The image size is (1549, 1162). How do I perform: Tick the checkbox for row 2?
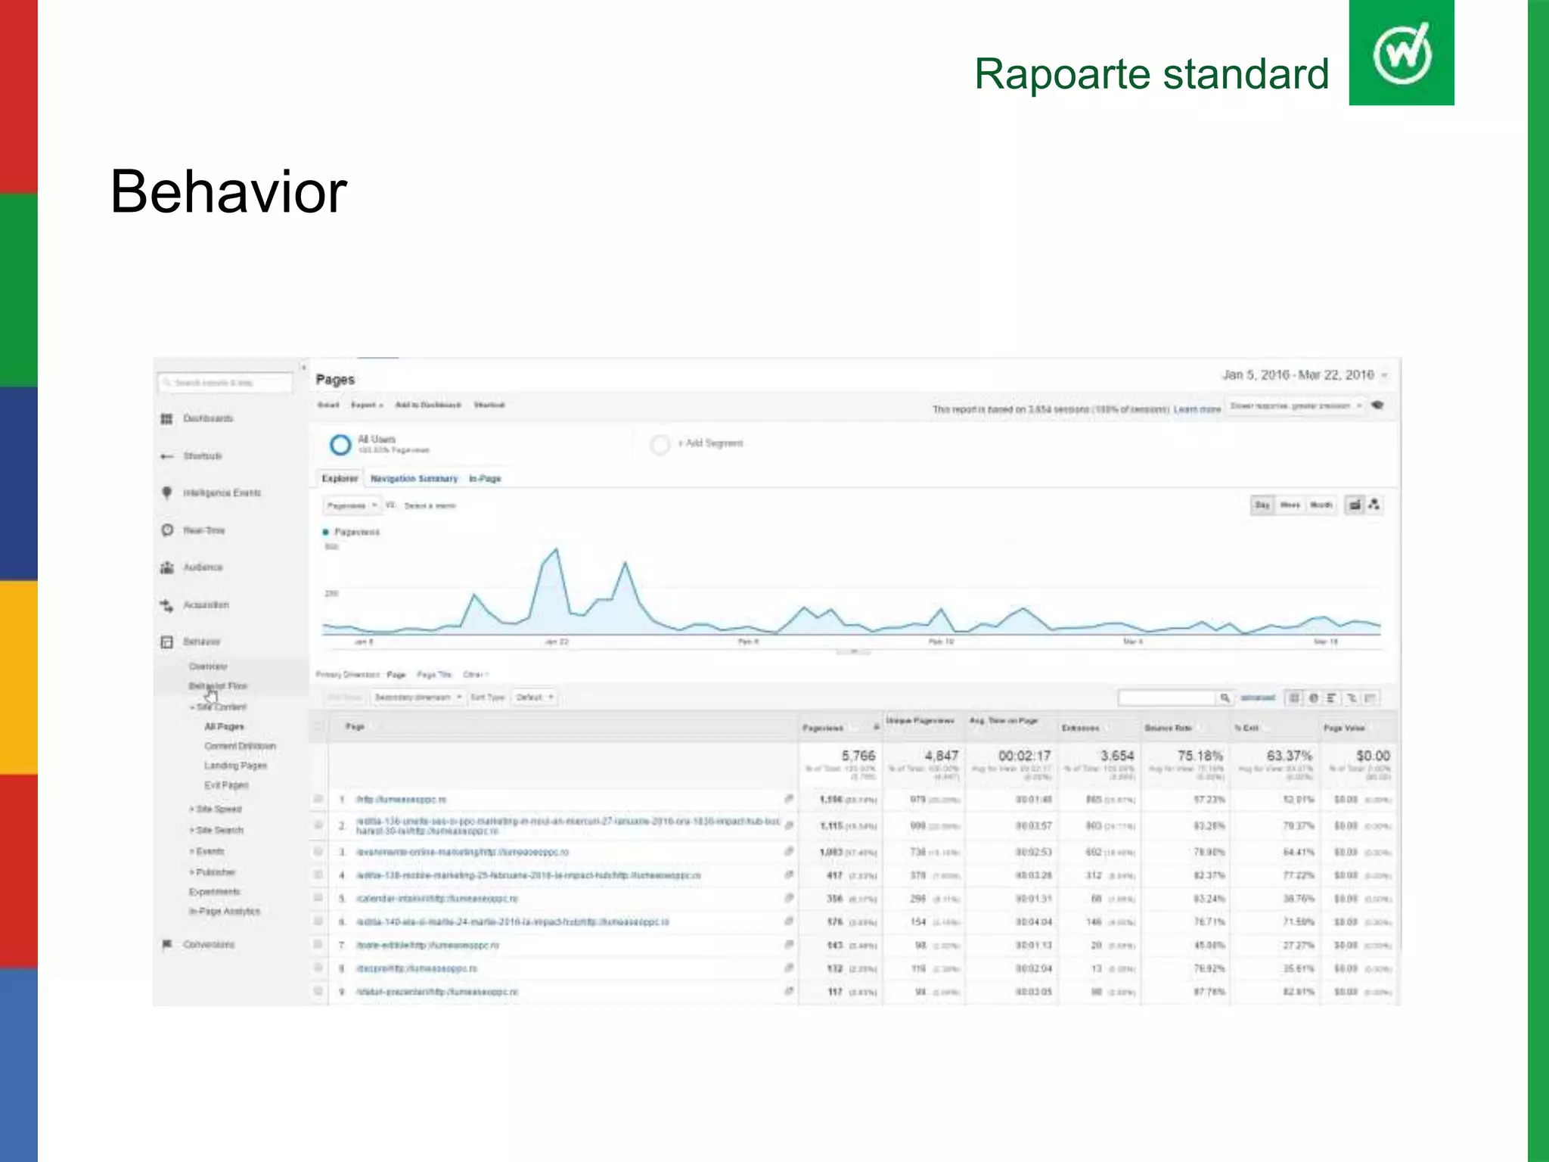pos(318,825)
